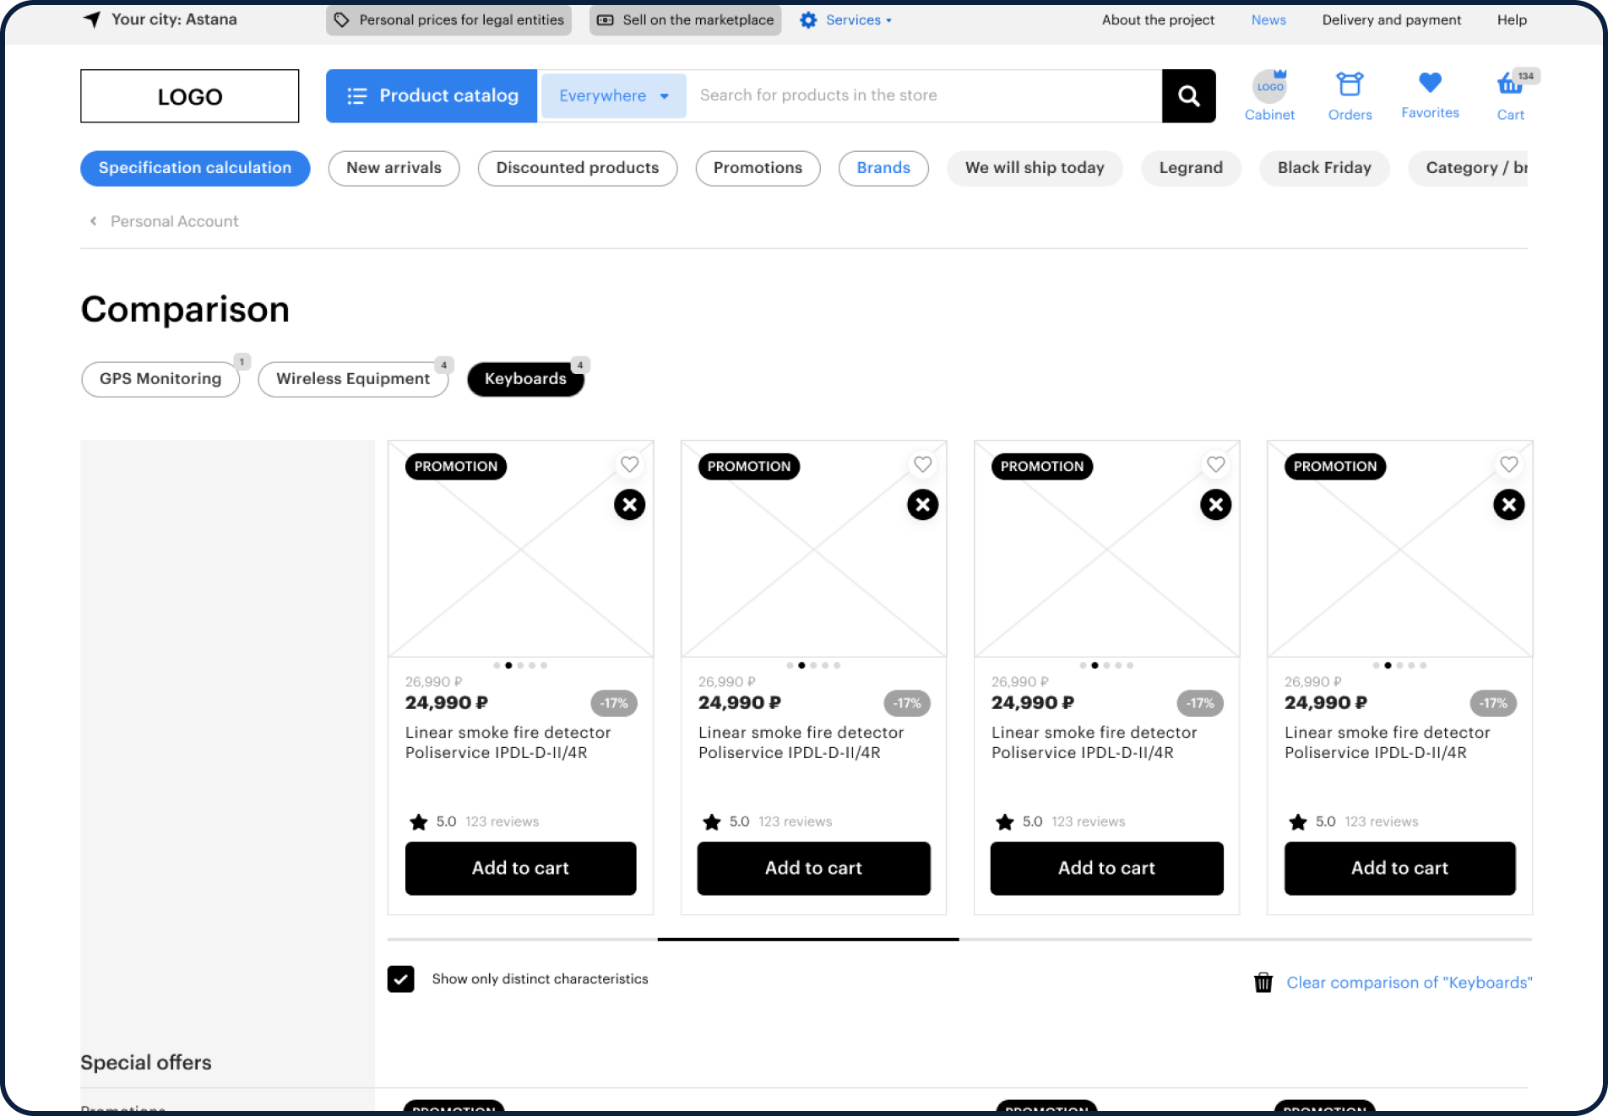The height and width of the screenshot is (1116, 1608).
Task: Add the second product to cart
Action: (813, 868)
